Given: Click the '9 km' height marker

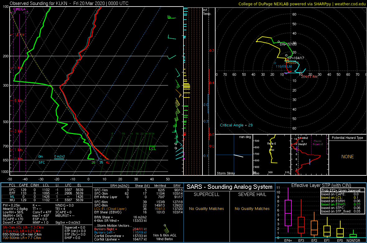Looking at the screenshot, I should point(18,68).
